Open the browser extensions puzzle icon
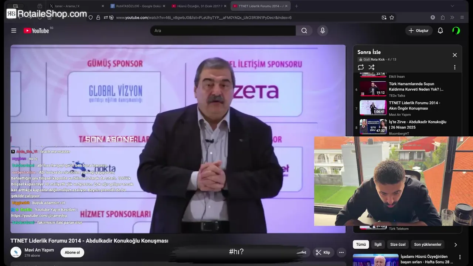473x266 pixels. (443, 17)
